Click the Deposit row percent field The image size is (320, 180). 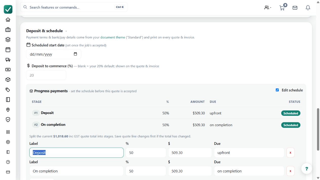coord(146,153)
